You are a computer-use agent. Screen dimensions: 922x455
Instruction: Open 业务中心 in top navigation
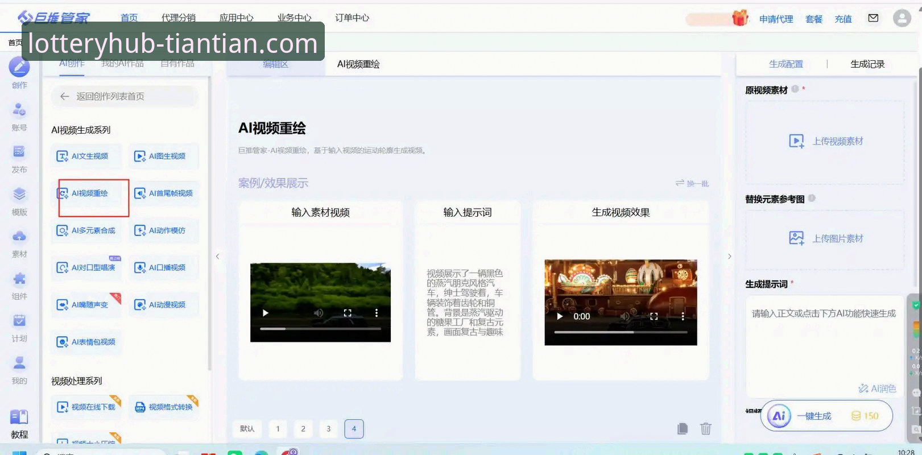pos(294,18)
